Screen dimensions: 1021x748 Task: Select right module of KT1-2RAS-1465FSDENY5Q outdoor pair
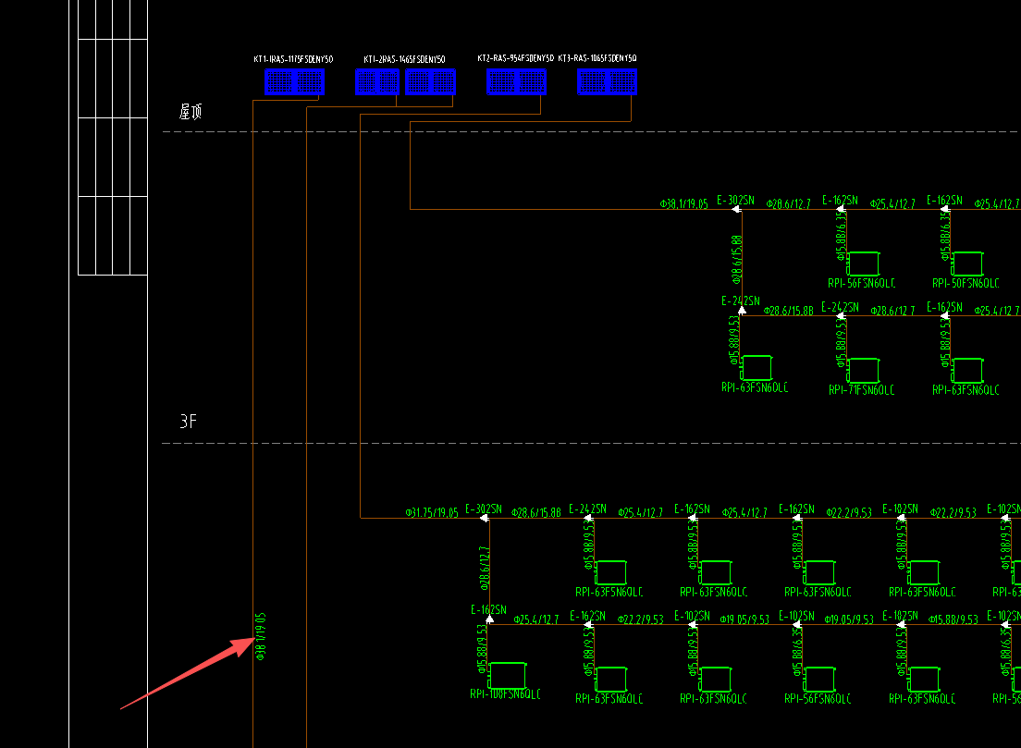pos(430,82)
